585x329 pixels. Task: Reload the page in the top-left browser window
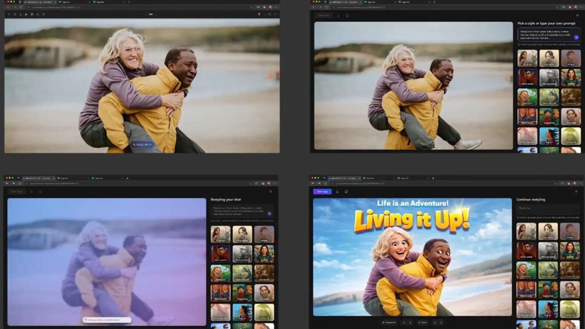(21, 7)
